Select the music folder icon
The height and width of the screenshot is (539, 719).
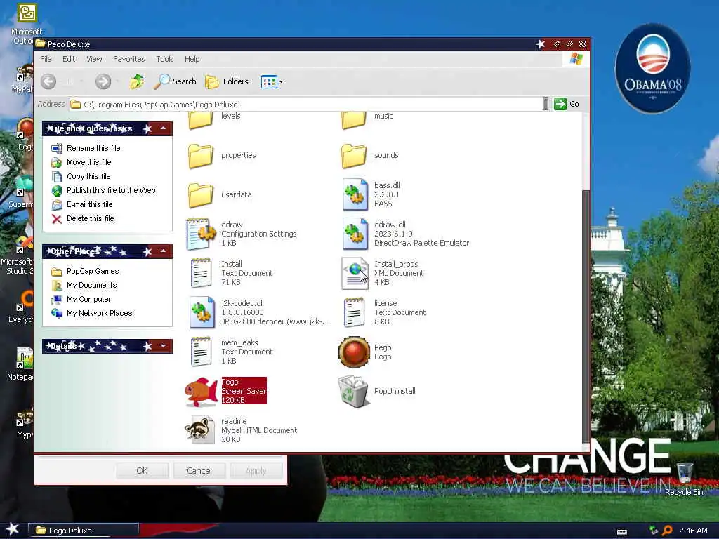coord(354,119)
